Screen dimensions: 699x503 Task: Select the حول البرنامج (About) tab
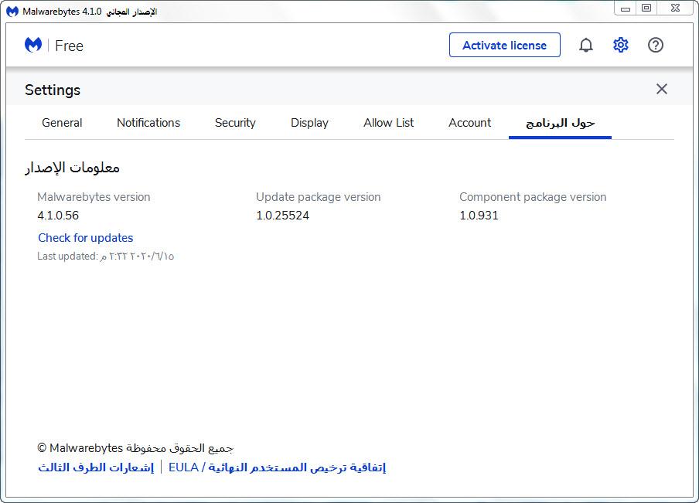click(x=561, y=123)
